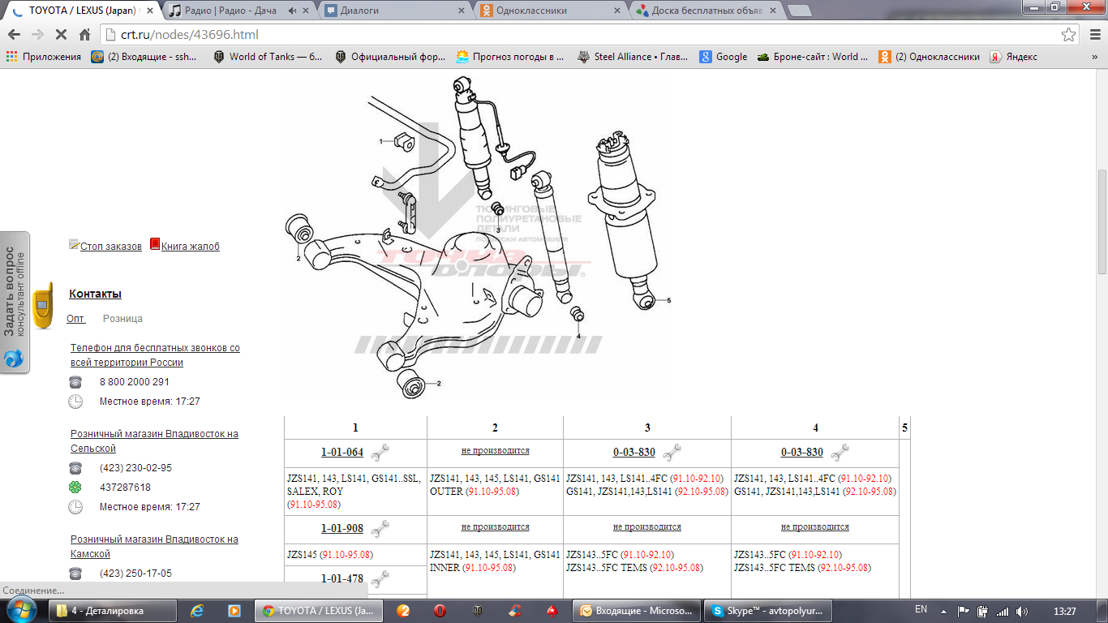Click the suspension parts diagram image
Screen dimensions: 1108x623
[x=479, y=237]
